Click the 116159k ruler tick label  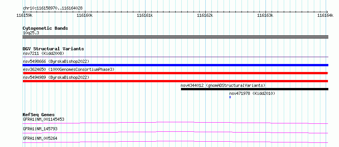tap(24, 15)
